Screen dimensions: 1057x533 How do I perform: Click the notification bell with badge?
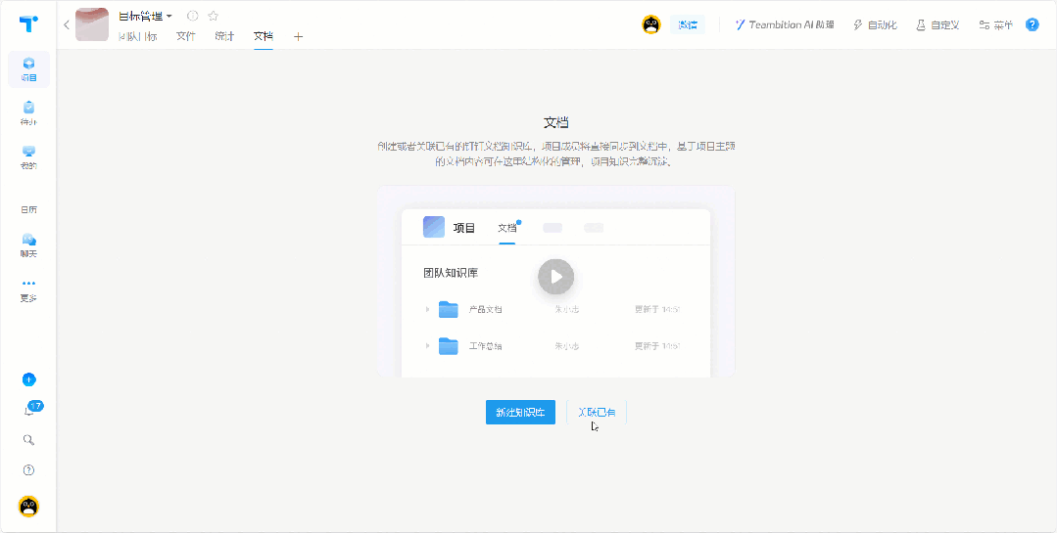[29, 410]
